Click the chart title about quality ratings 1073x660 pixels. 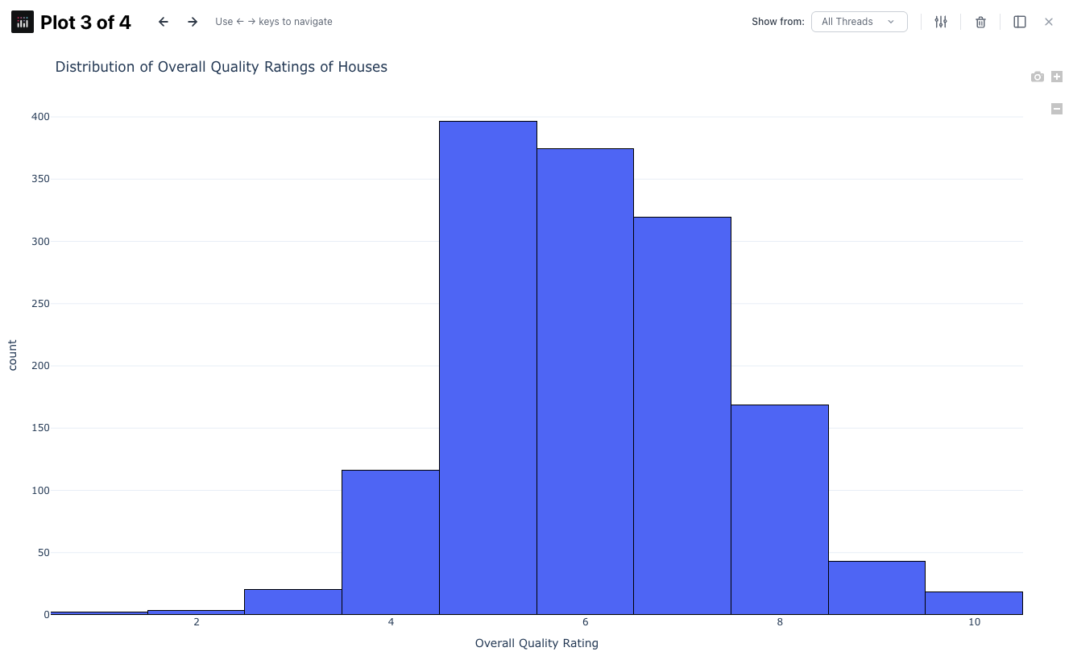point(221,66)
